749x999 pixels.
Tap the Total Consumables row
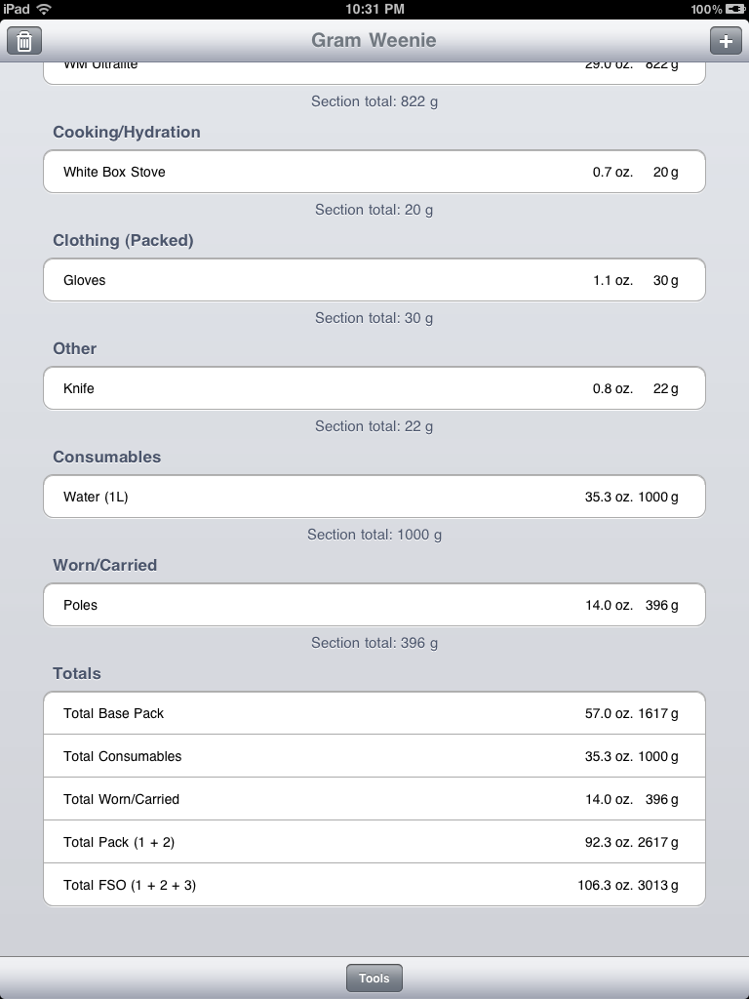click(374, 756)
